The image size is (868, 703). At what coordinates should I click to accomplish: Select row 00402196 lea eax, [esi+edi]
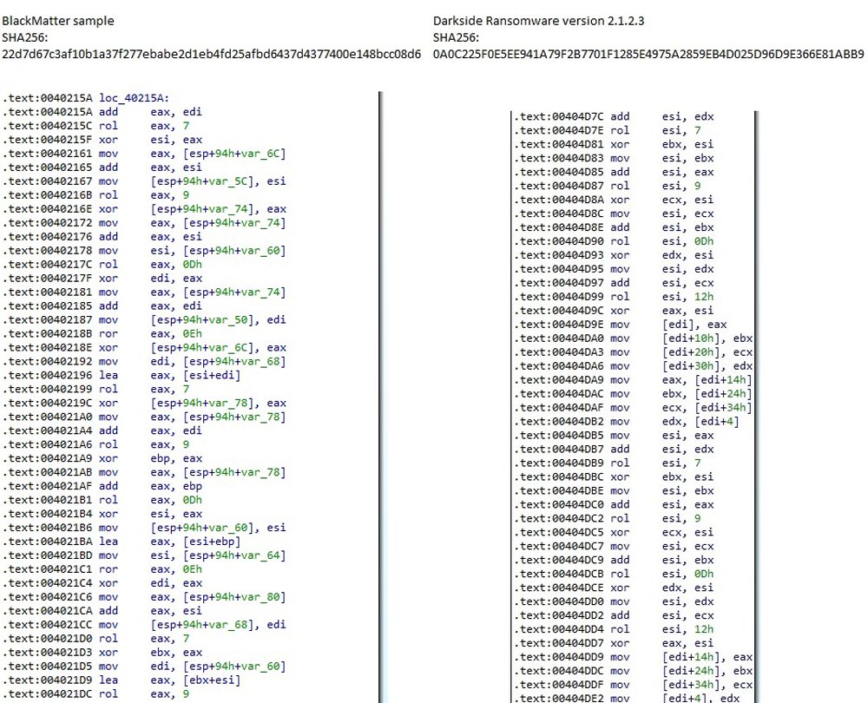click(122, 375)
